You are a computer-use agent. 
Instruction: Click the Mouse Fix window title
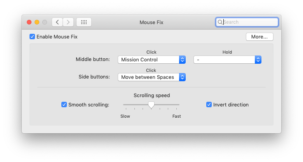point(151,22)
